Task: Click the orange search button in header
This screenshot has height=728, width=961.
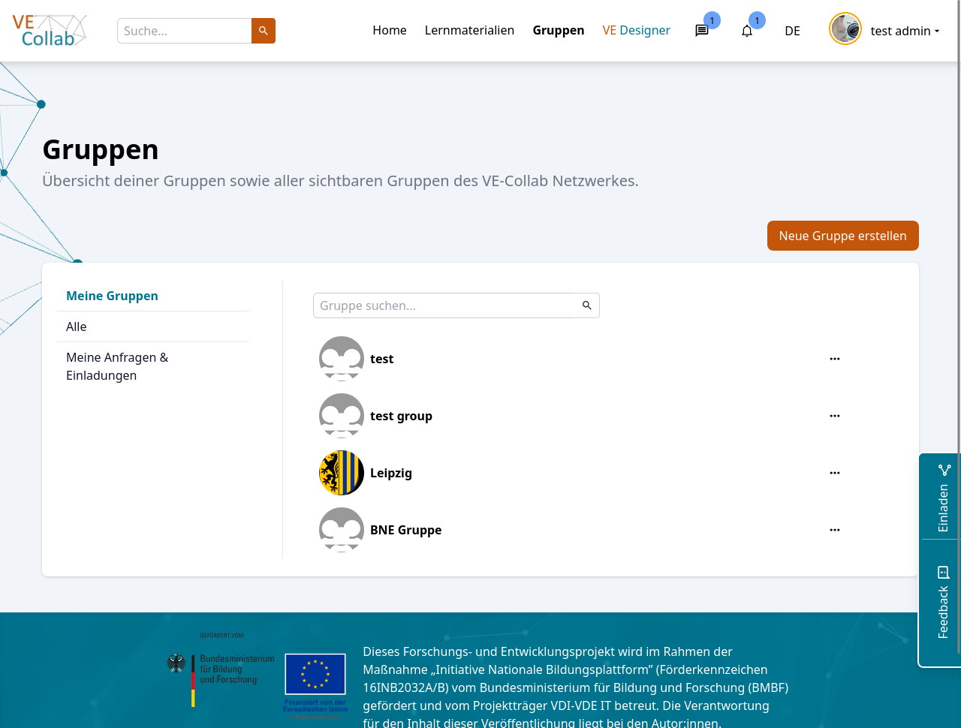Action: point(264,31)
